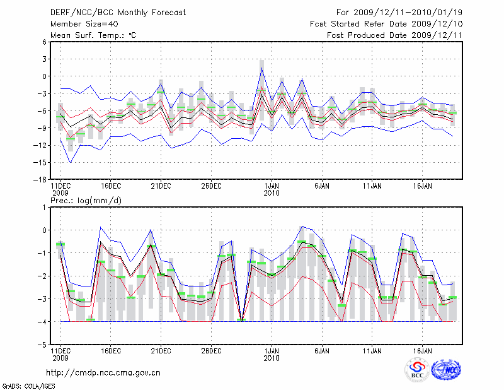Click the Fcst Produced Date line
504x390 pixels.
391,35
